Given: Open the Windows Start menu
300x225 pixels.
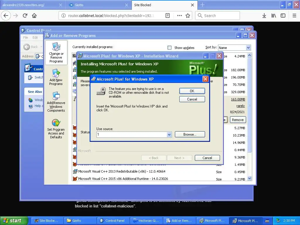Looking at the screenshot, I should (14, 221).
